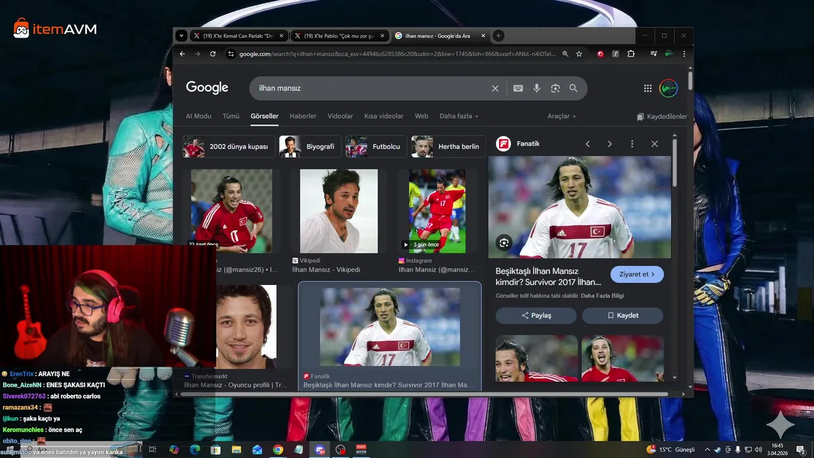Search by image with the Lens camera icon
814x458 pixels.
pyautogui.click(x=555, y=88)
